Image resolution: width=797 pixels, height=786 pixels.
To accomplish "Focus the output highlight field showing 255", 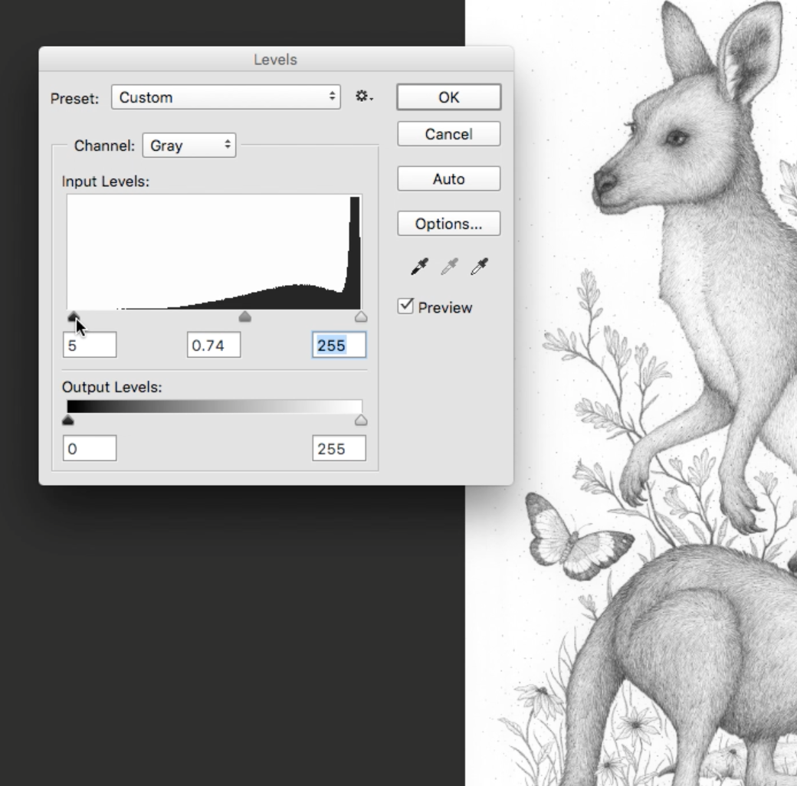I will (x=339, y=448).
